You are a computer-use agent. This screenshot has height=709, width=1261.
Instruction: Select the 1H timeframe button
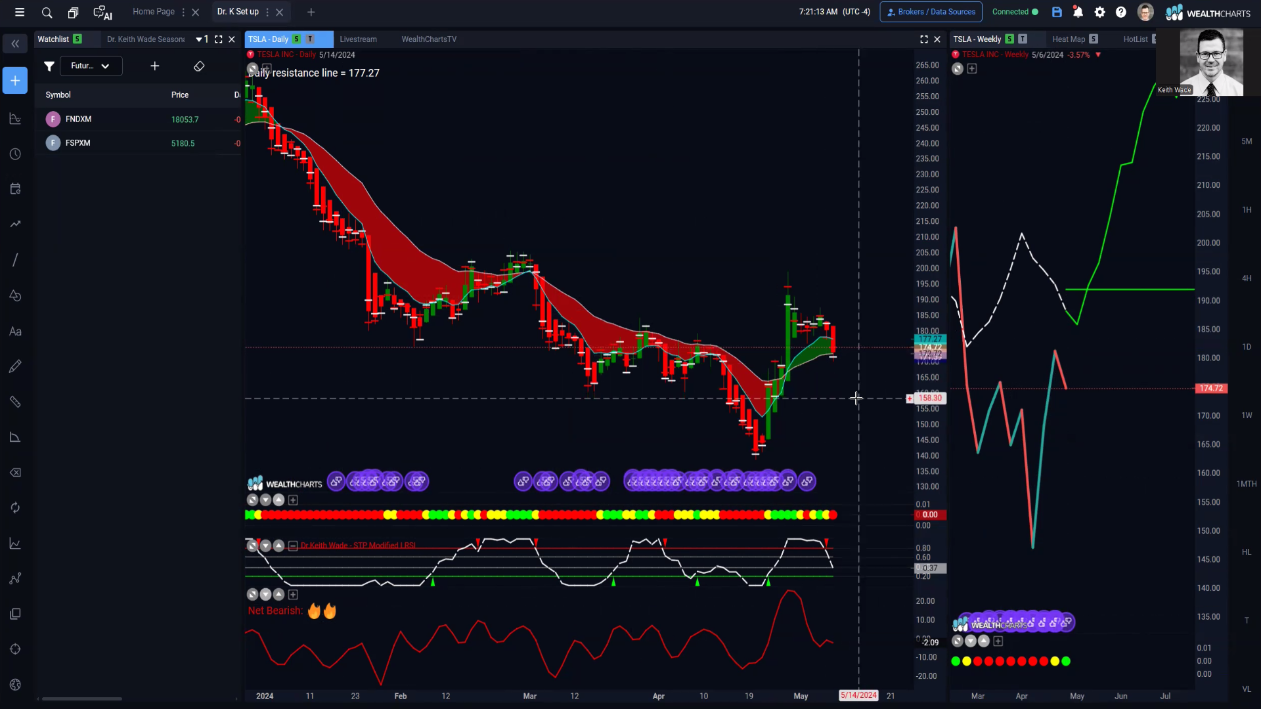point(1247,210)
